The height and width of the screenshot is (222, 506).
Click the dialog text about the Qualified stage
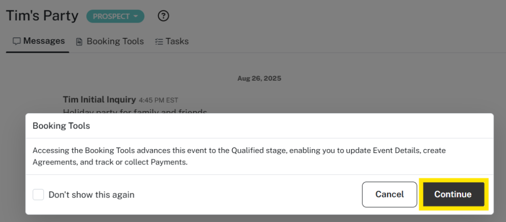coord(239,156)
